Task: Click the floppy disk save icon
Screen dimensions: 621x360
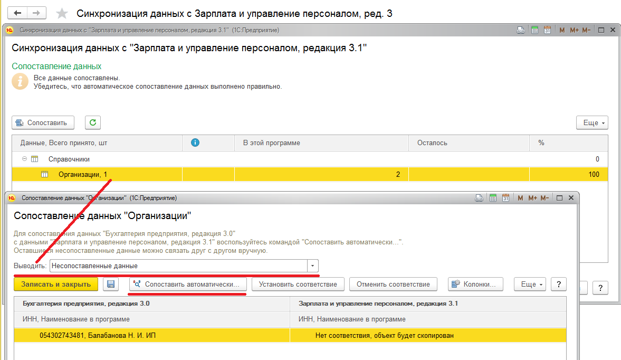Action: click(x=110, y=284)
